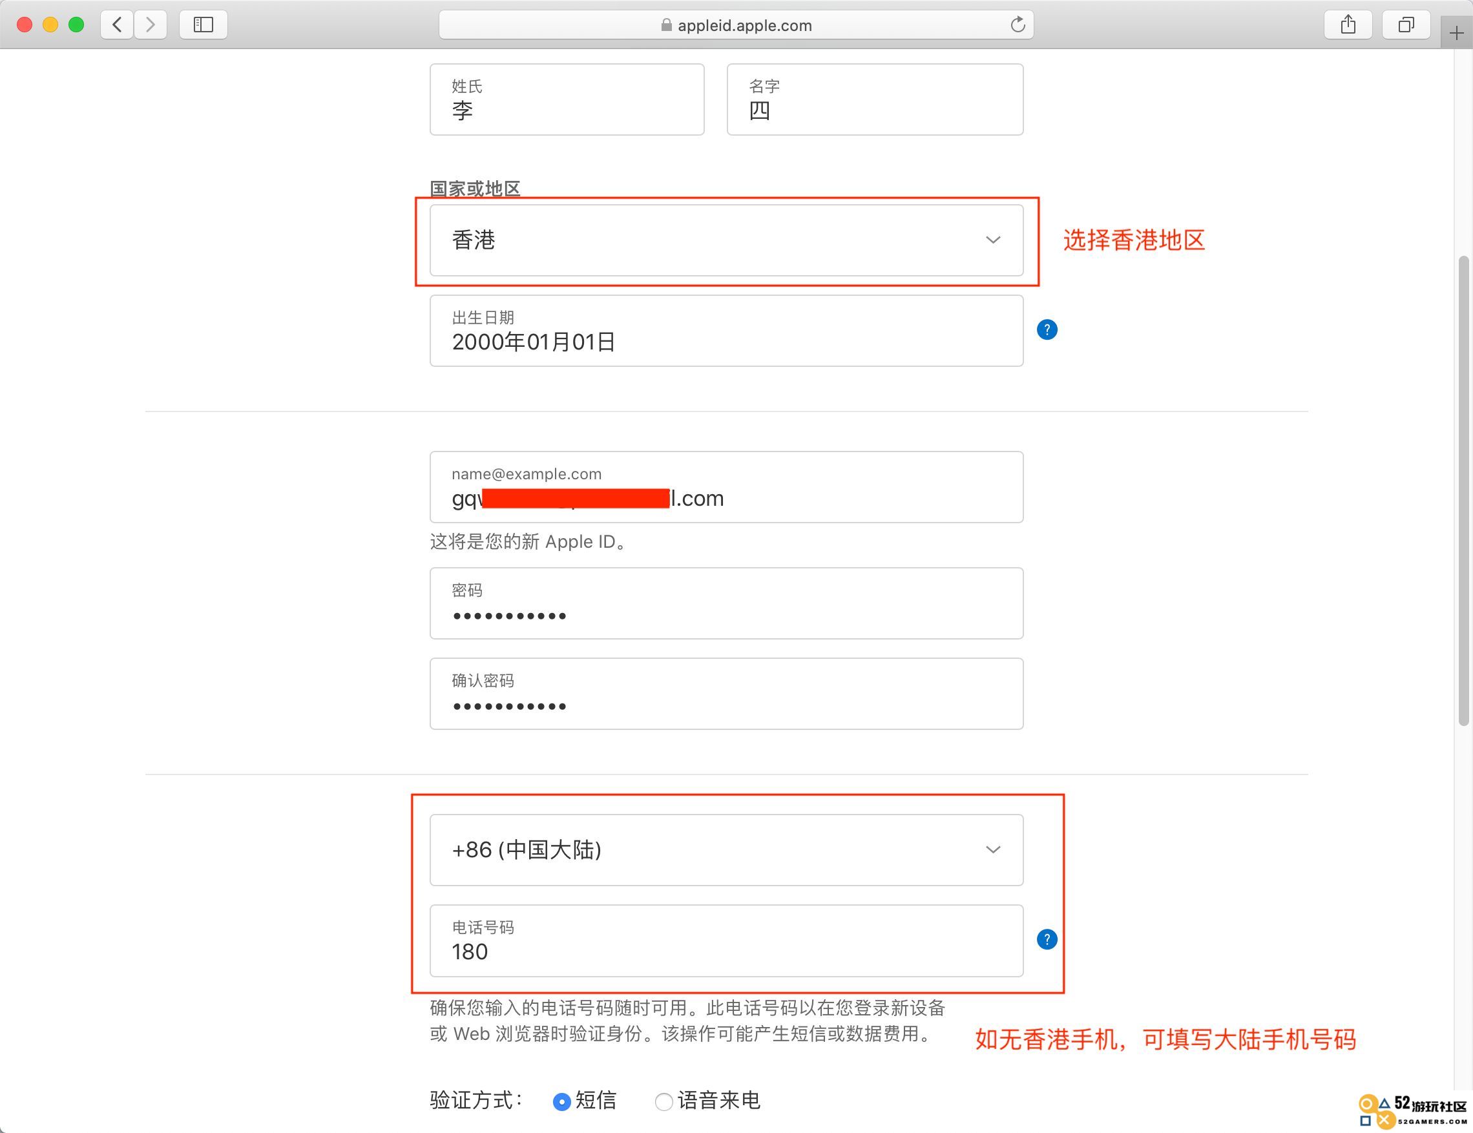Image resolution: width=1473 pixels, height=1133 pixels.
Task: Click the email name@example.com field
Action: [x=726, y=487]
